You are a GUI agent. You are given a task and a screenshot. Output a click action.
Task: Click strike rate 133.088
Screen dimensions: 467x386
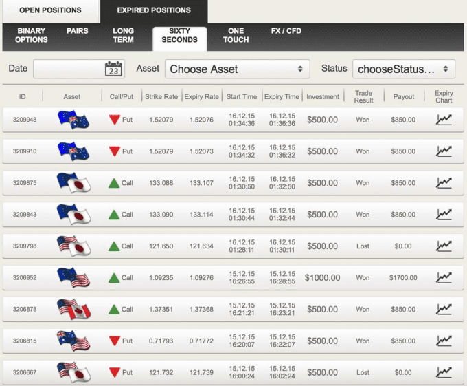click(x=161, y=183)
